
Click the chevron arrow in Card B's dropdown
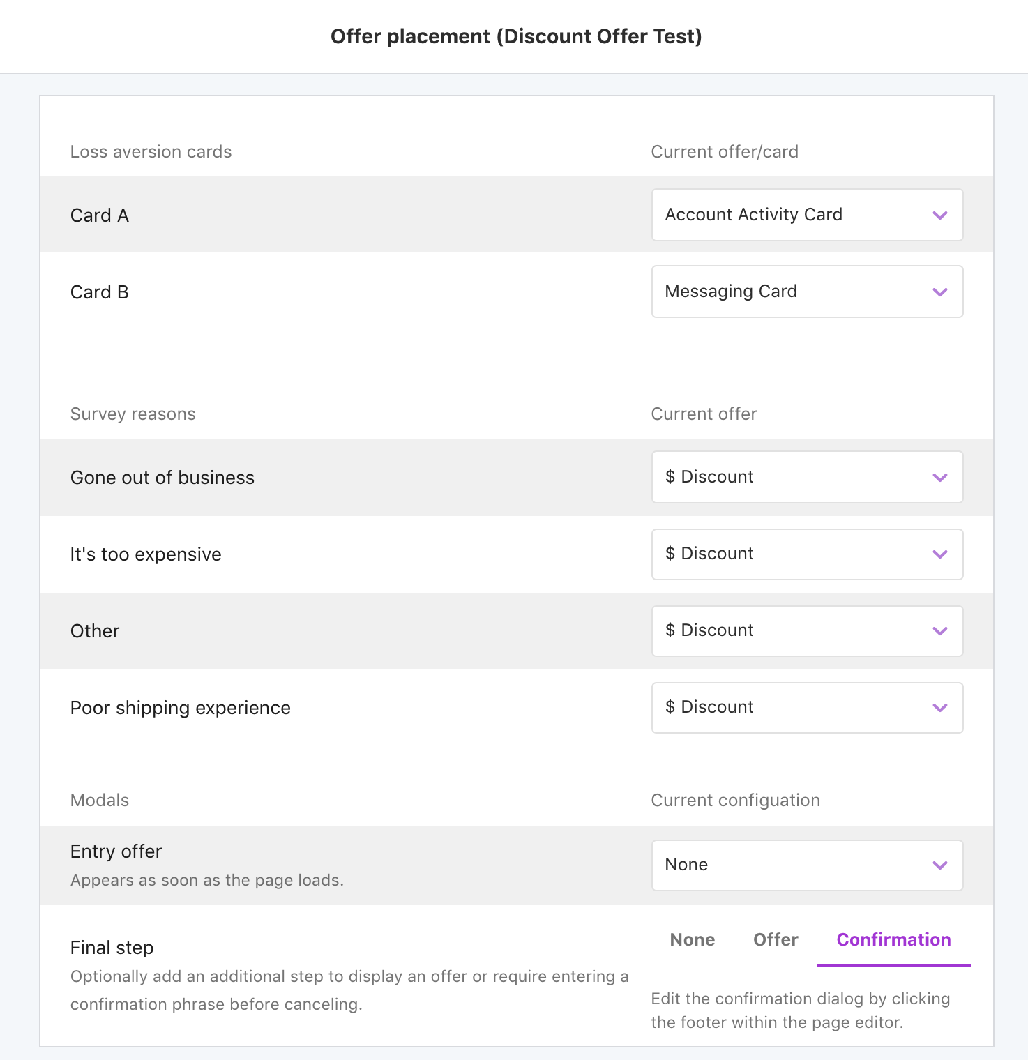pos(939,292)
